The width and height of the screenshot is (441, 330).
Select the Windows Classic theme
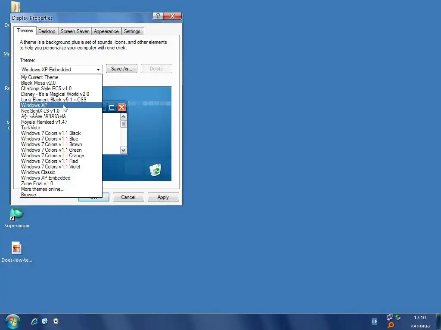click(x=61, y=172)
